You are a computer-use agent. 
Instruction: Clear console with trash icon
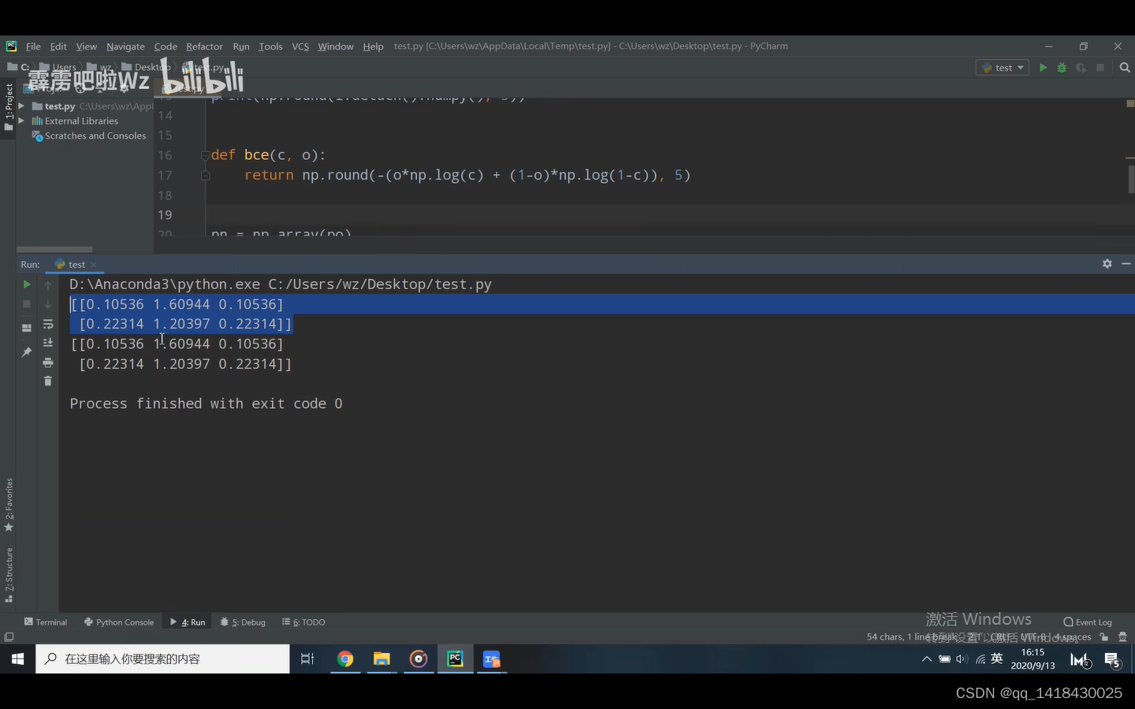click(48, 381)
